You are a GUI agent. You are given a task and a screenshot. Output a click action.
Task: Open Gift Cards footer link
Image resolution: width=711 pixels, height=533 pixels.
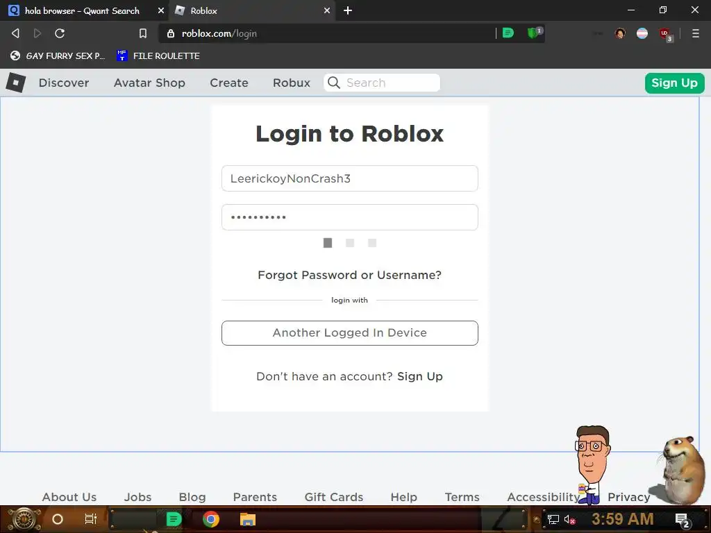coord(334,497)
